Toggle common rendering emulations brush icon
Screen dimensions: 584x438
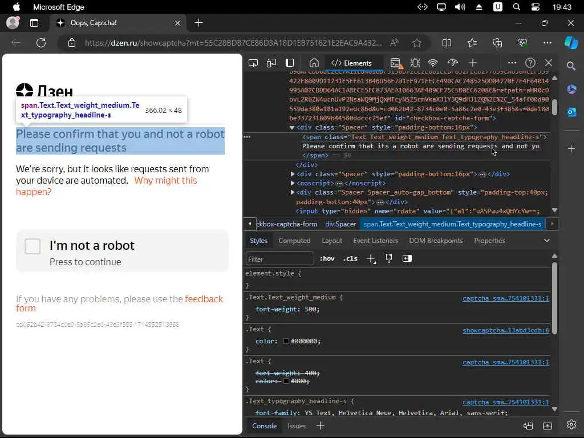coord(389,258)
